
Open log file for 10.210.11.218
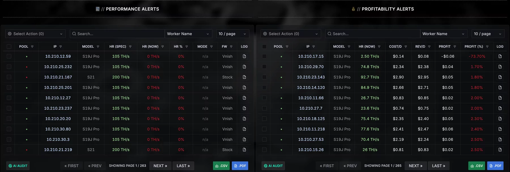point(500,129)
